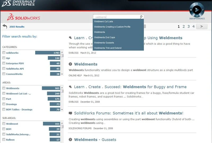Open the 3DEXPERIENCE compass icon

pyautogui.click(x=197, y=10)
